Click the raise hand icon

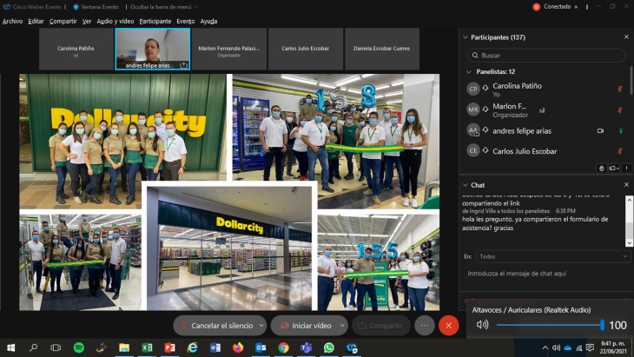click(x=602, y=168)
